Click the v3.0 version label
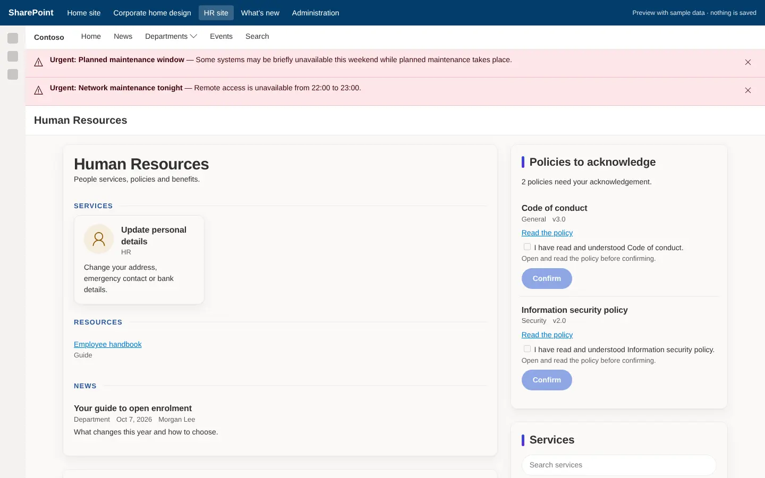This screenshot has width=765, height=478. [x=558, y=219]
